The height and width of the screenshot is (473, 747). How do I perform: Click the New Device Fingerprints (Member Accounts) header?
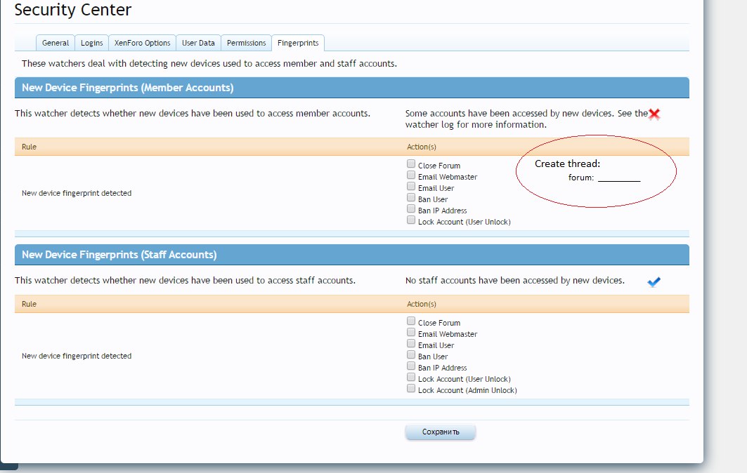[351, 88]
